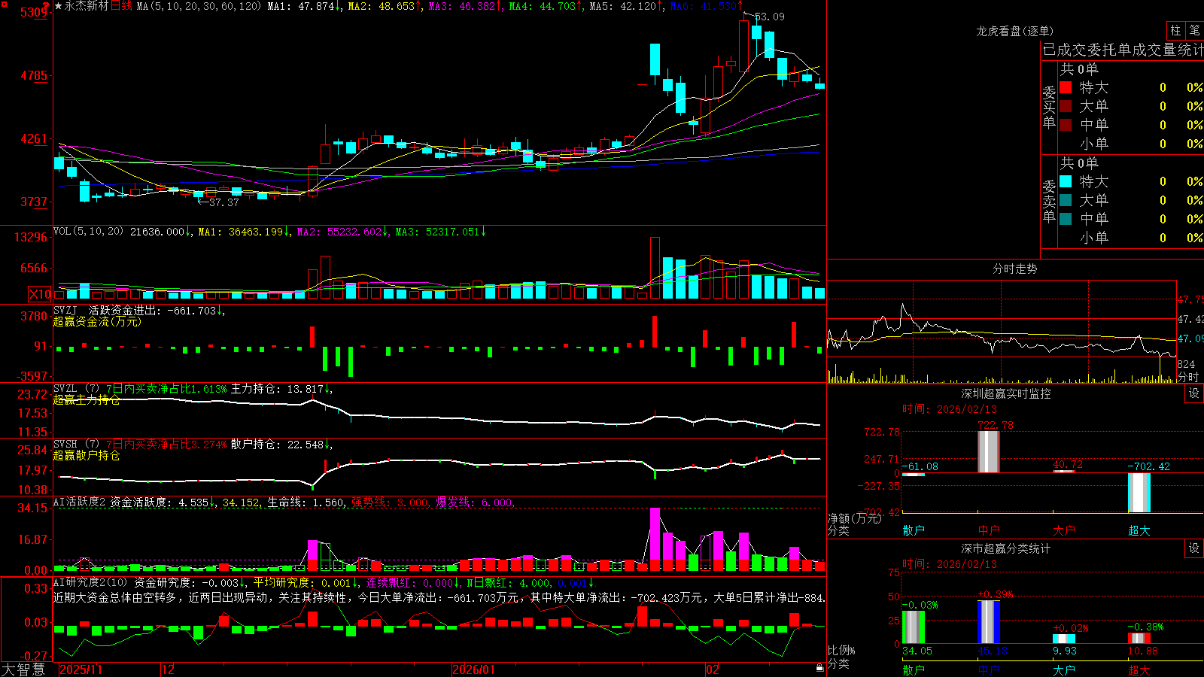Click the 爆发线: 6.000 parameter
This screenshot has width=1204, height=677.
475,502
